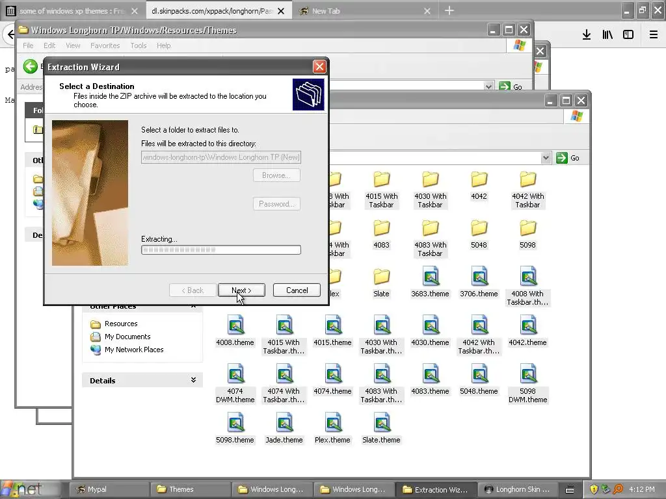Select the 4042.theme file
Viewport: 666px width, 499px height.
(527, 331)
